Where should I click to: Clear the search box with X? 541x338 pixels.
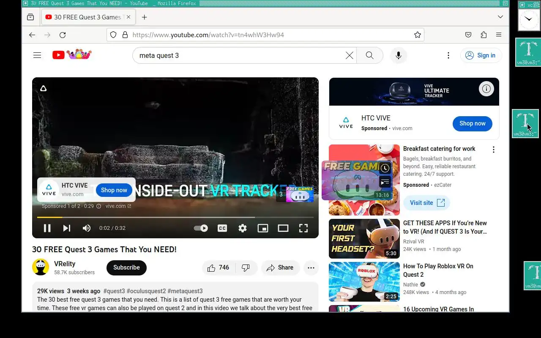[x=350, y=55]
